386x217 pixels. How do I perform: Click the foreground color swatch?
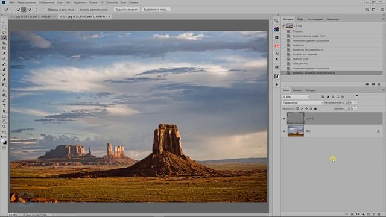coord(2,141)
